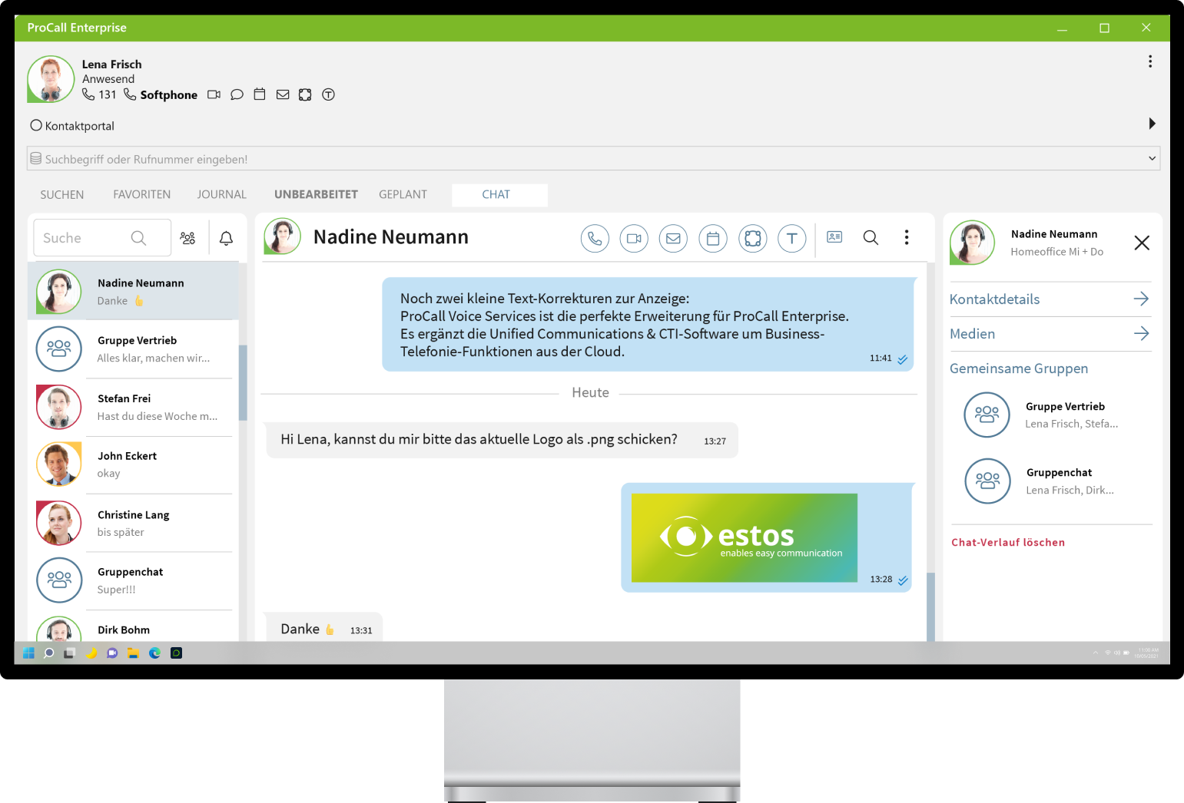Open Stefan Frei conversation
Screen dimensions: 1184x803
tap(134, 407)
